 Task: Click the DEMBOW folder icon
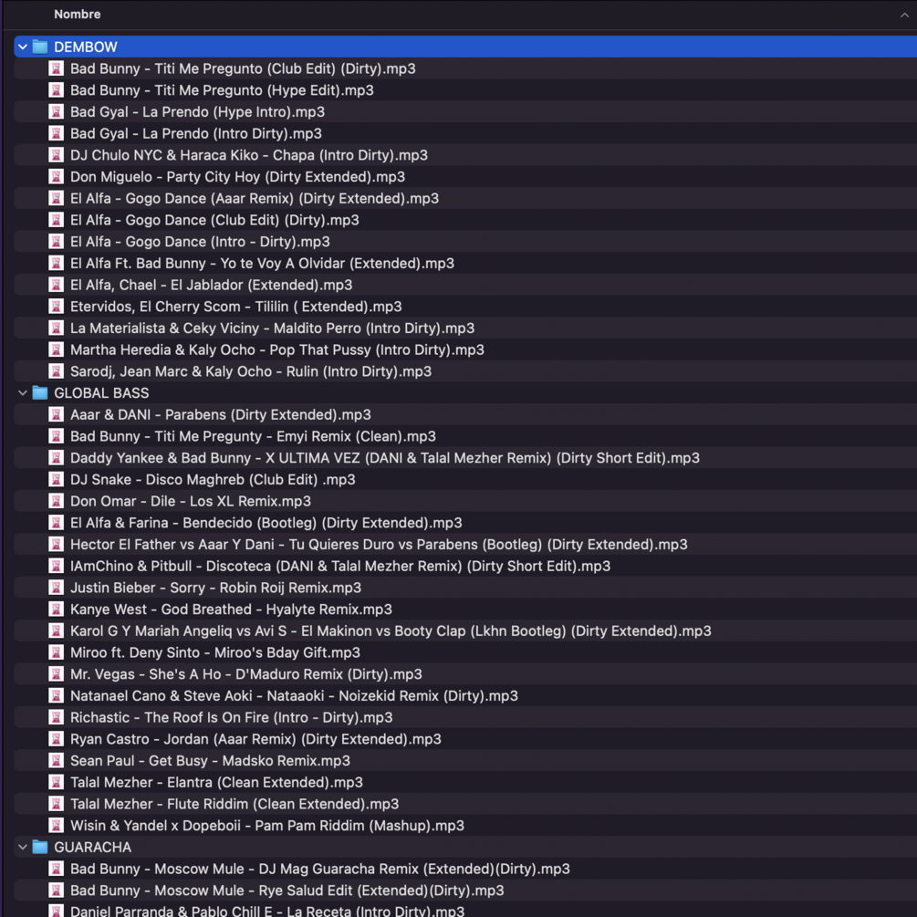40,47
